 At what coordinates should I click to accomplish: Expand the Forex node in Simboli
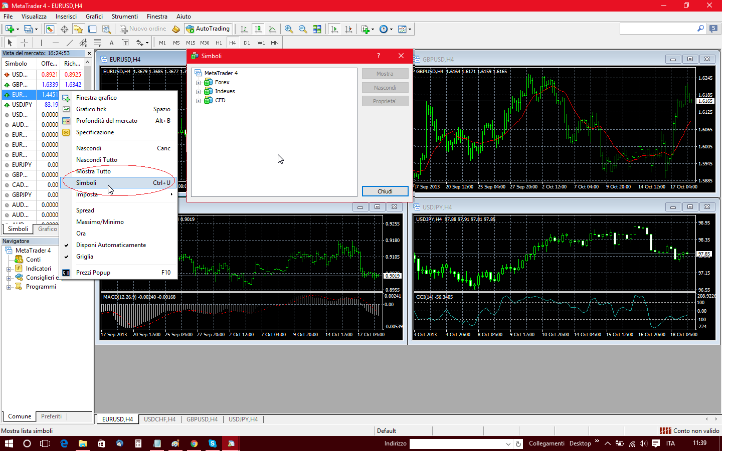tap(199, 83)
